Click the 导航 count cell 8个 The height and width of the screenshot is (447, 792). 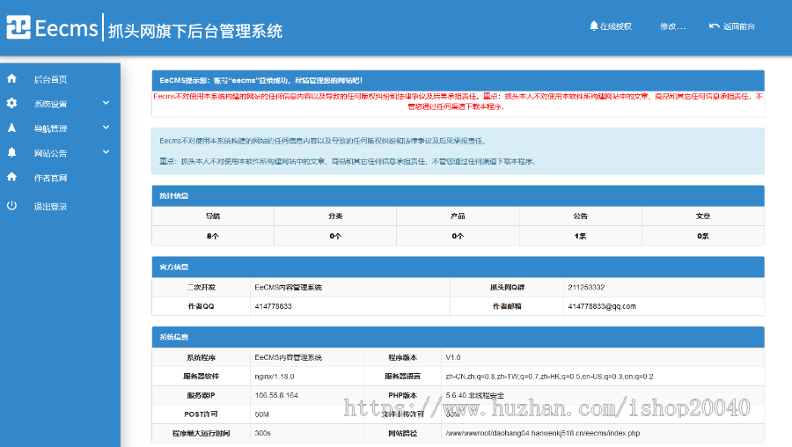click(x=213, y=236)
